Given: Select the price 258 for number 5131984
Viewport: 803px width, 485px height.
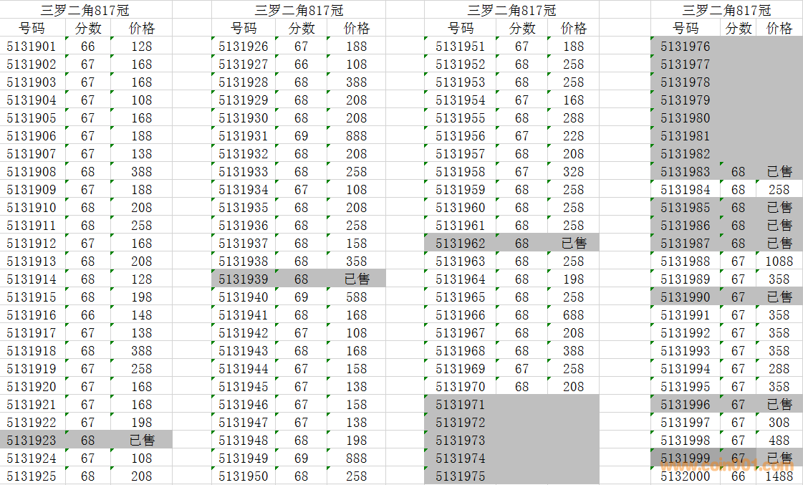Looking at the screenshot, I should point(779,190).
